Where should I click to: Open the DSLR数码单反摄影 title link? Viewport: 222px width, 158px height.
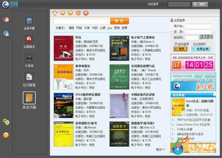(x=88, y=95)
